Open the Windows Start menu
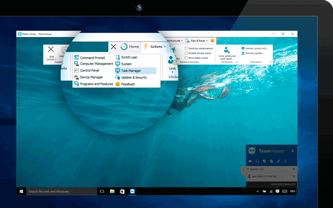Image resolution: width=333 pixels, height=208 pixels. click(21, 191)
